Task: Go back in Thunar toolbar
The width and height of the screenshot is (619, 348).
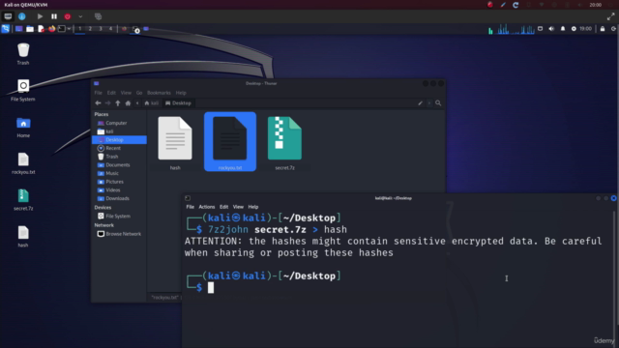Action: (x=98, y=103)
